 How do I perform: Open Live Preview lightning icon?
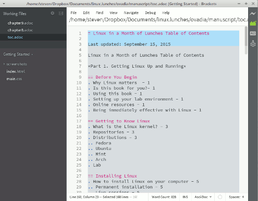click(253, 14)
